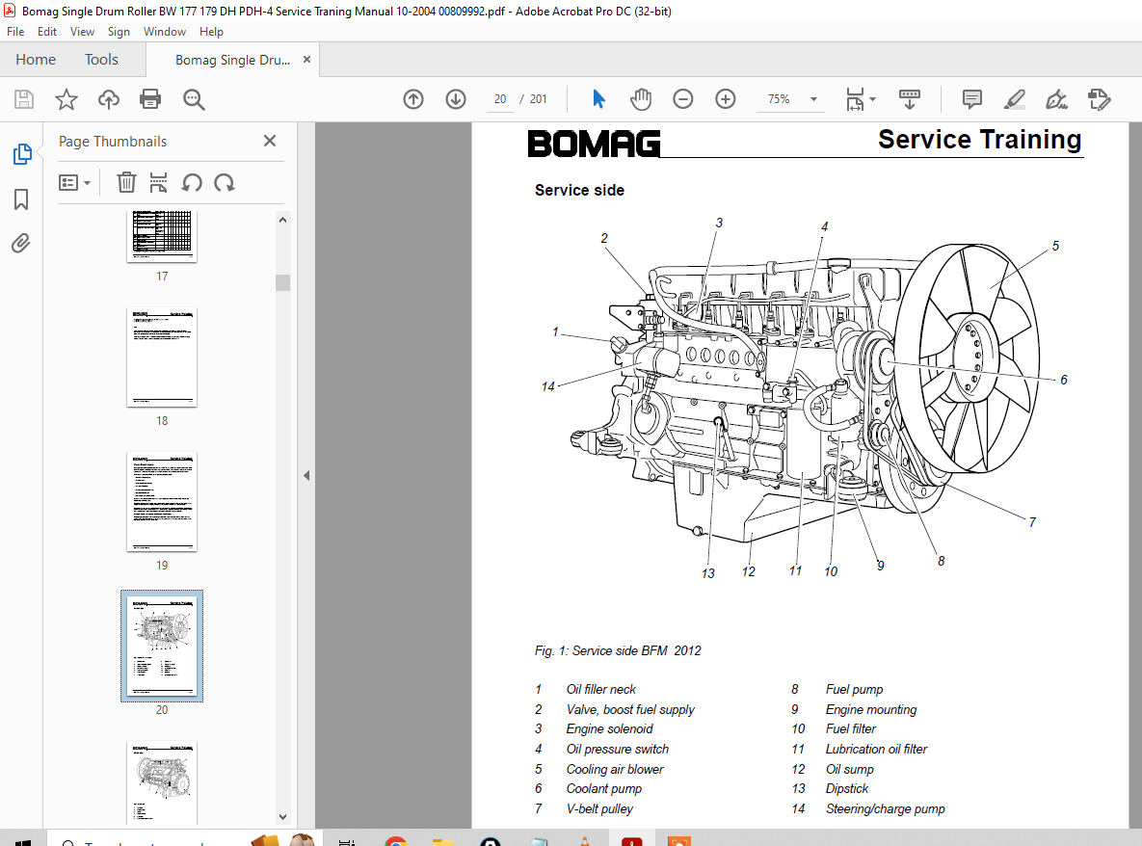Click the upload to cloud icon
Screen dimensions: 1142x846
(109, 99)
